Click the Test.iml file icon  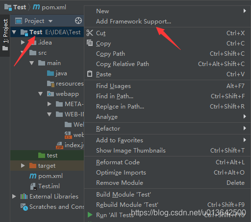coord(33,186)
